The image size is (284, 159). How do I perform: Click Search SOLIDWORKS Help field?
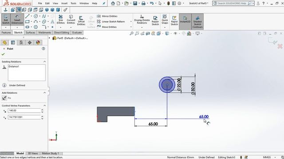[232, 3]
